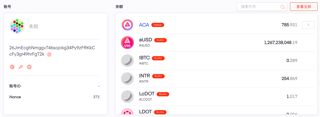Viewport: 320px width, 117px height.
Task: Click the INTR coin icon
Action: coord(127,78)
